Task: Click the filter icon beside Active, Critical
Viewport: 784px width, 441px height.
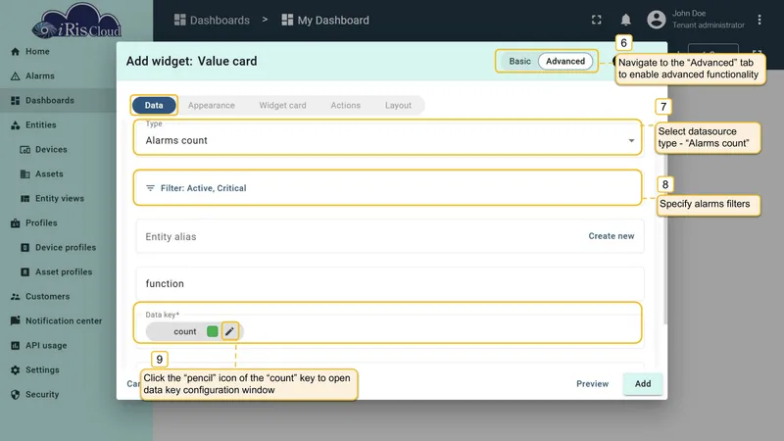Action: point(150,188)
